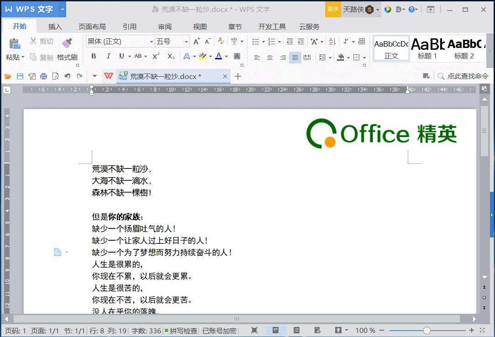Click the open folder icon
This screenshot has height=337, width=495.
point(8,76)
